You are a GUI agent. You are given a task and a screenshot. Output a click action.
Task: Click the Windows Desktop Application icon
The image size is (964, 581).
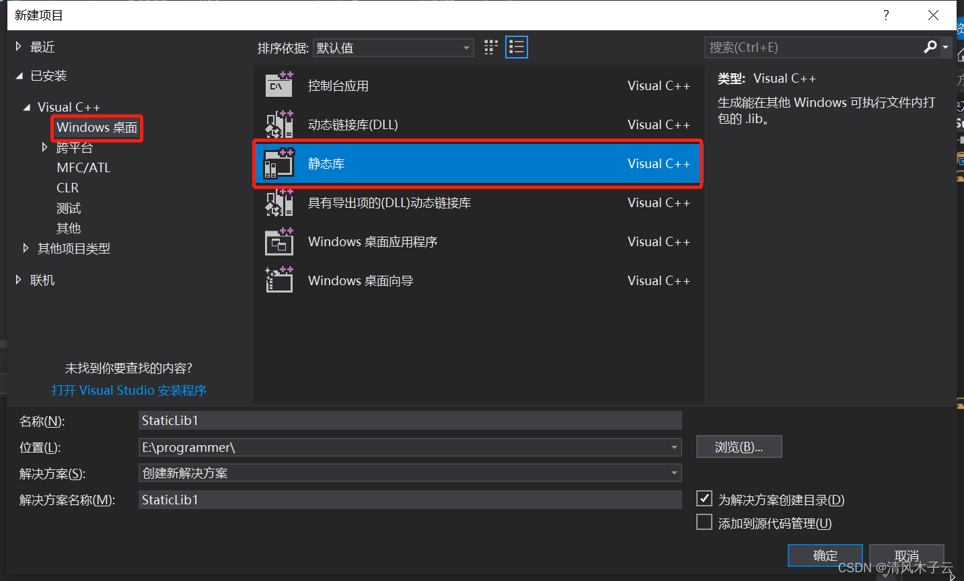(x=279, y=241)
